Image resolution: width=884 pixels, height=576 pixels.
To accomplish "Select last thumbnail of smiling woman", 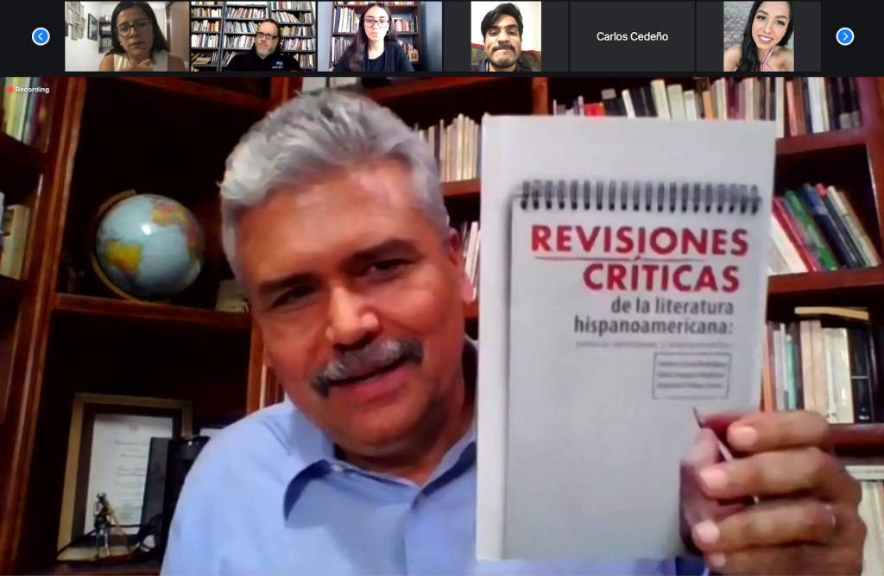I will (758, 36).
